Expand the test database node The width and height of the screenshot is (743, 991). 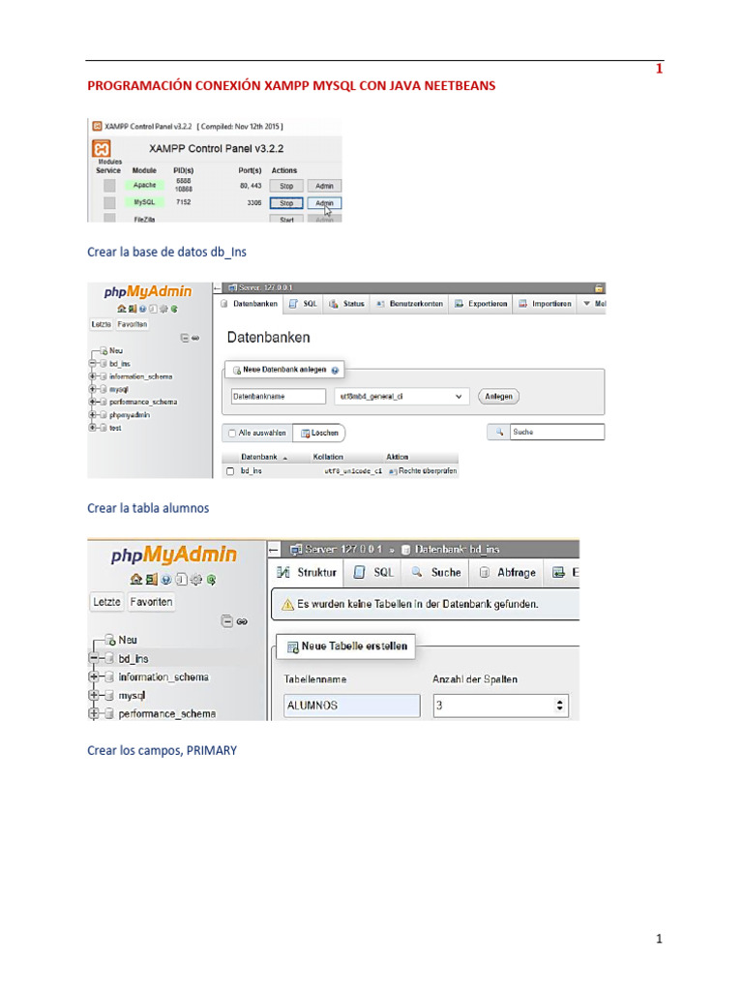tap(93, 428)
